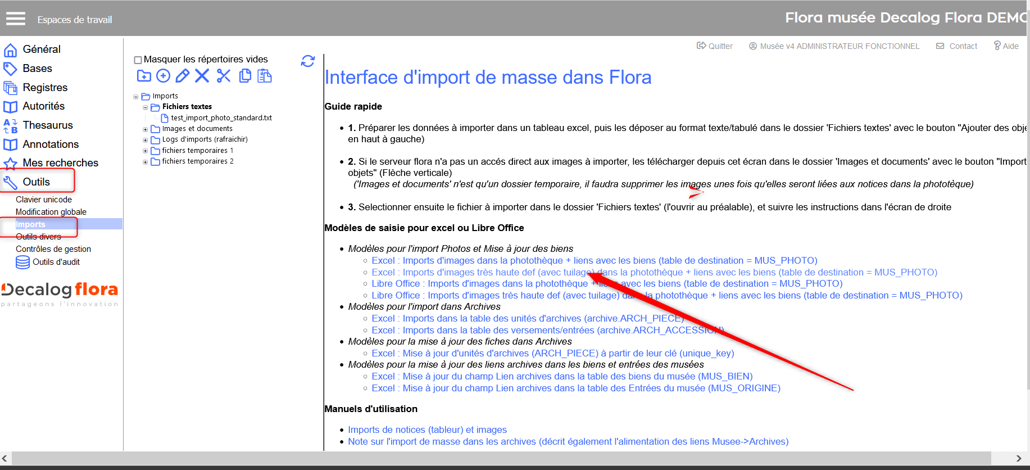Click the file icon of test_import_photo_standard.txt
The width and height of the screenshot is (1030, 470).
(165, 118)
